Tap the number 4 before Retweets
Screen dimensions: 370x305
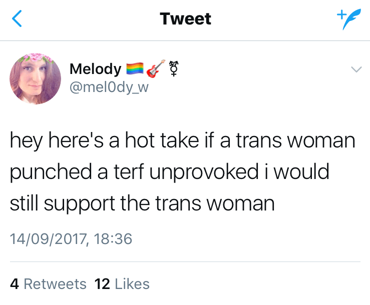tap(15, 284)
